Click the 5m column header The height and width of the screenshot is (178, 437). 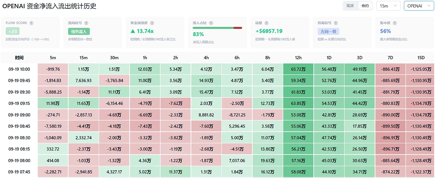coord(53,58)
